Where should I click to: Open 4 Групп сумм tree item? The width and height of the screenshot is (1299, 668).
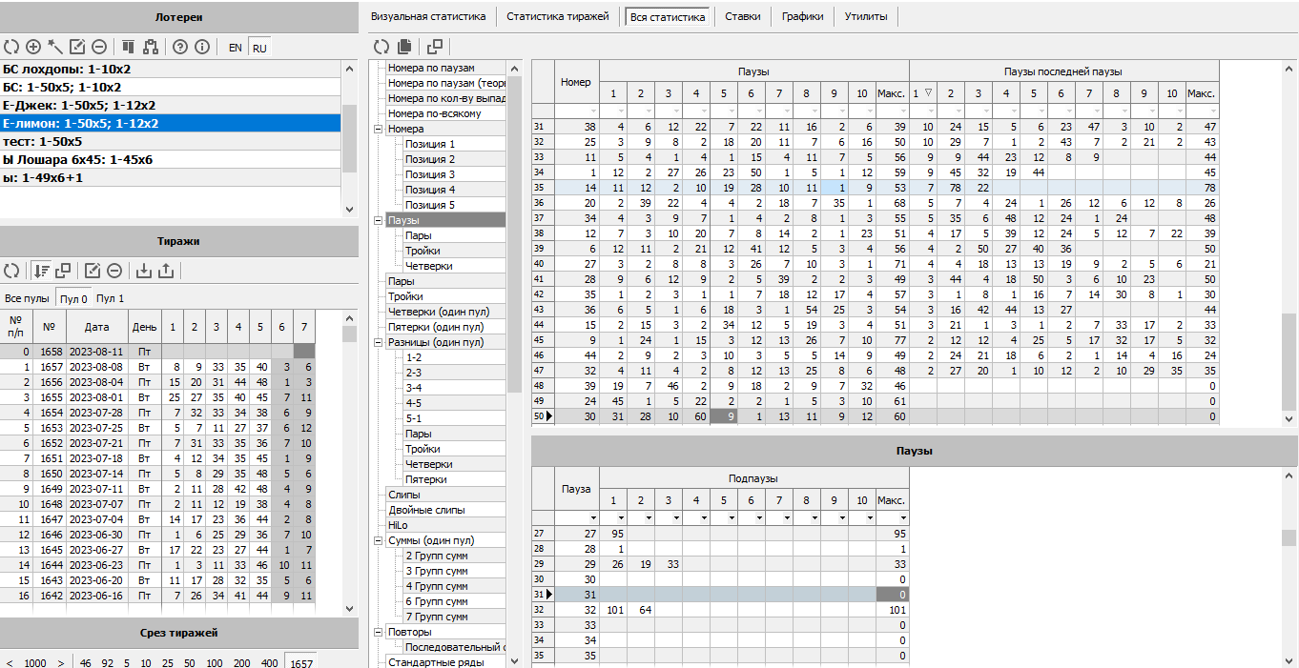coord(437,586)
